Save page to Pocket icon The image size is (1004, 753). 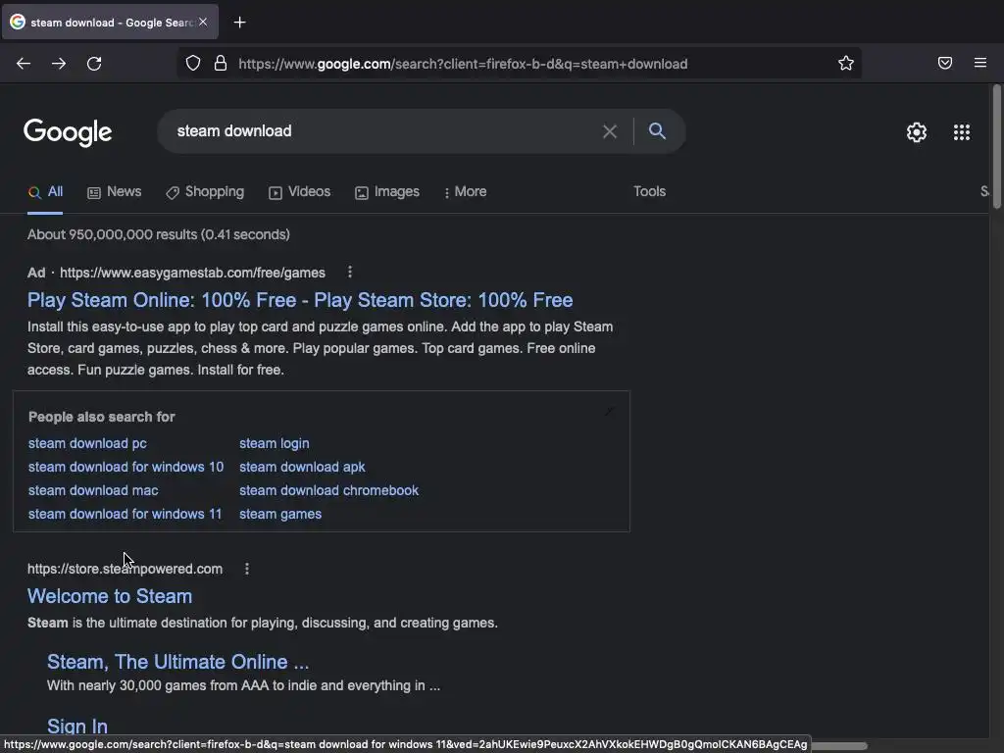(x=945, y=63)
